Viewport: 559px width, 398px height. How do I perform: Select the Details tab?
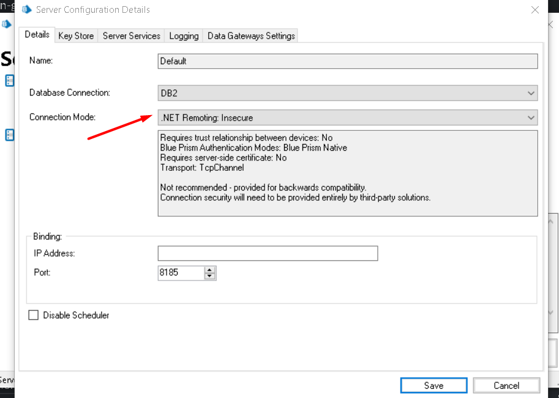click(37, 34)
